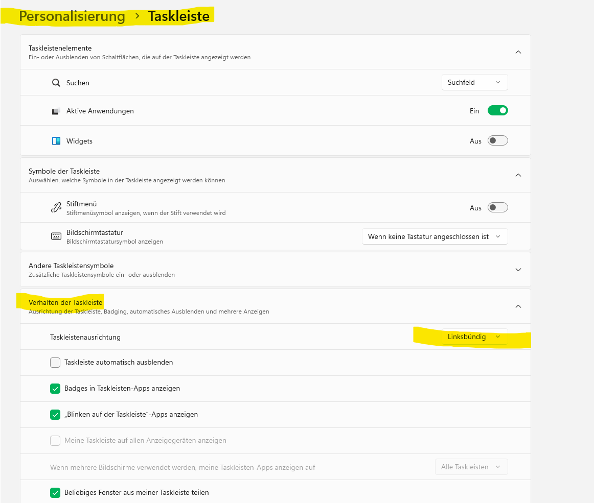Image resolution: width=594 pixels, height=503 pixels.
Task: Collapse the Taskleistenelemente section
Action: point(518,52)
